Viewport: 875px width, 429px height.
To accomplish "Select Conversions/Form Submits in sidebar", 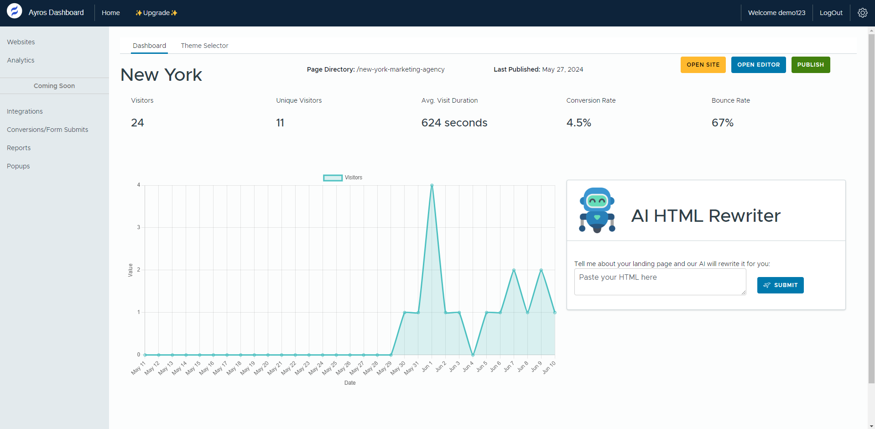I will point(47,130).
